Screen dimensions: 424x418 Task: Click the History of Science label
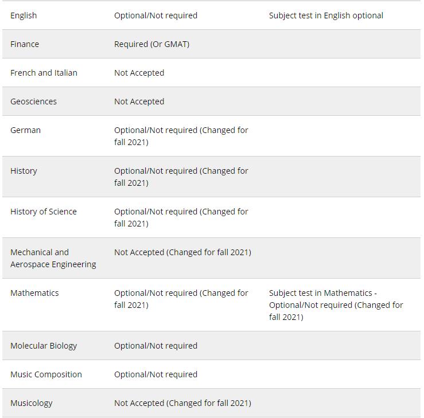(43, 212)
